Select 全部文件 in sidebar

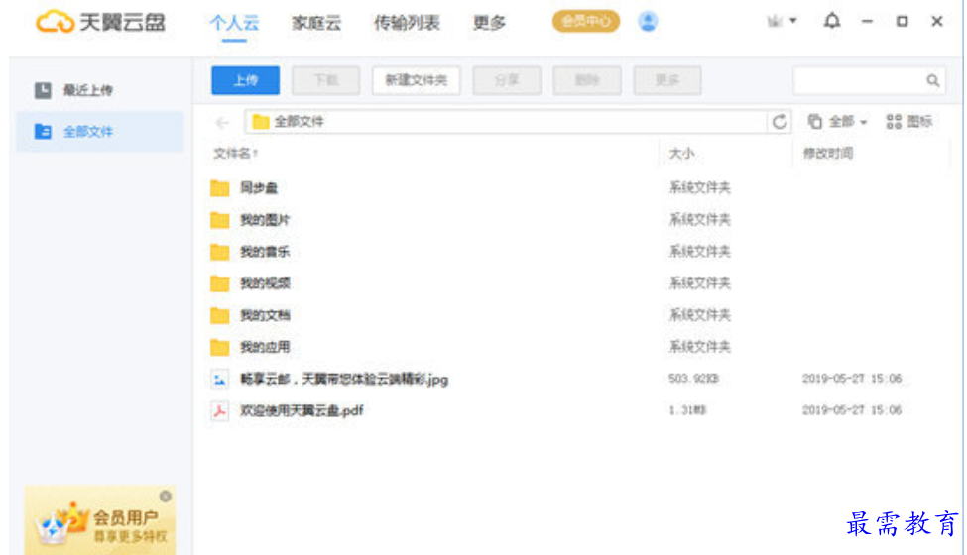[x=100, y=131]
